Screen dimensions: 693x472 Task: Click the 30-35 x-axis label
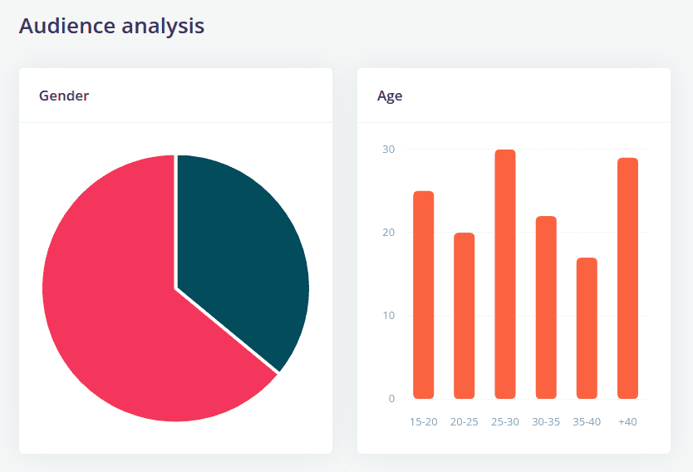tap(546, 422)
